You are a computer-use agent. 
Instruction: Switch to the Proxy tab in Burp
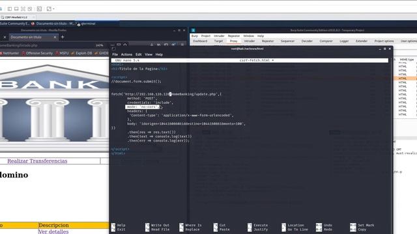[233, 41]
